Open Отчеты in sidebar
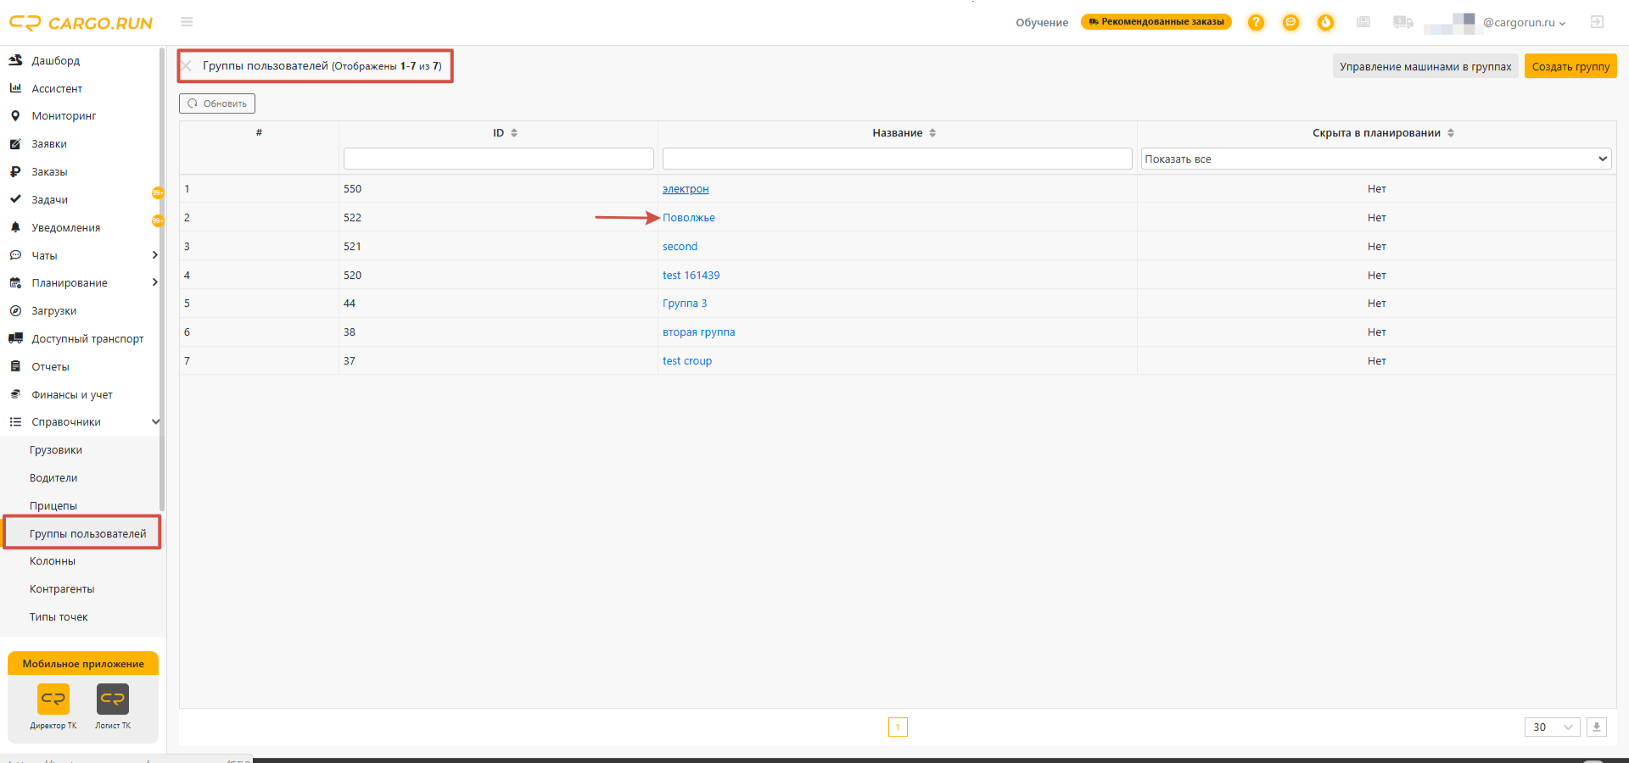1629x763 pixels. tap(50, 367)
